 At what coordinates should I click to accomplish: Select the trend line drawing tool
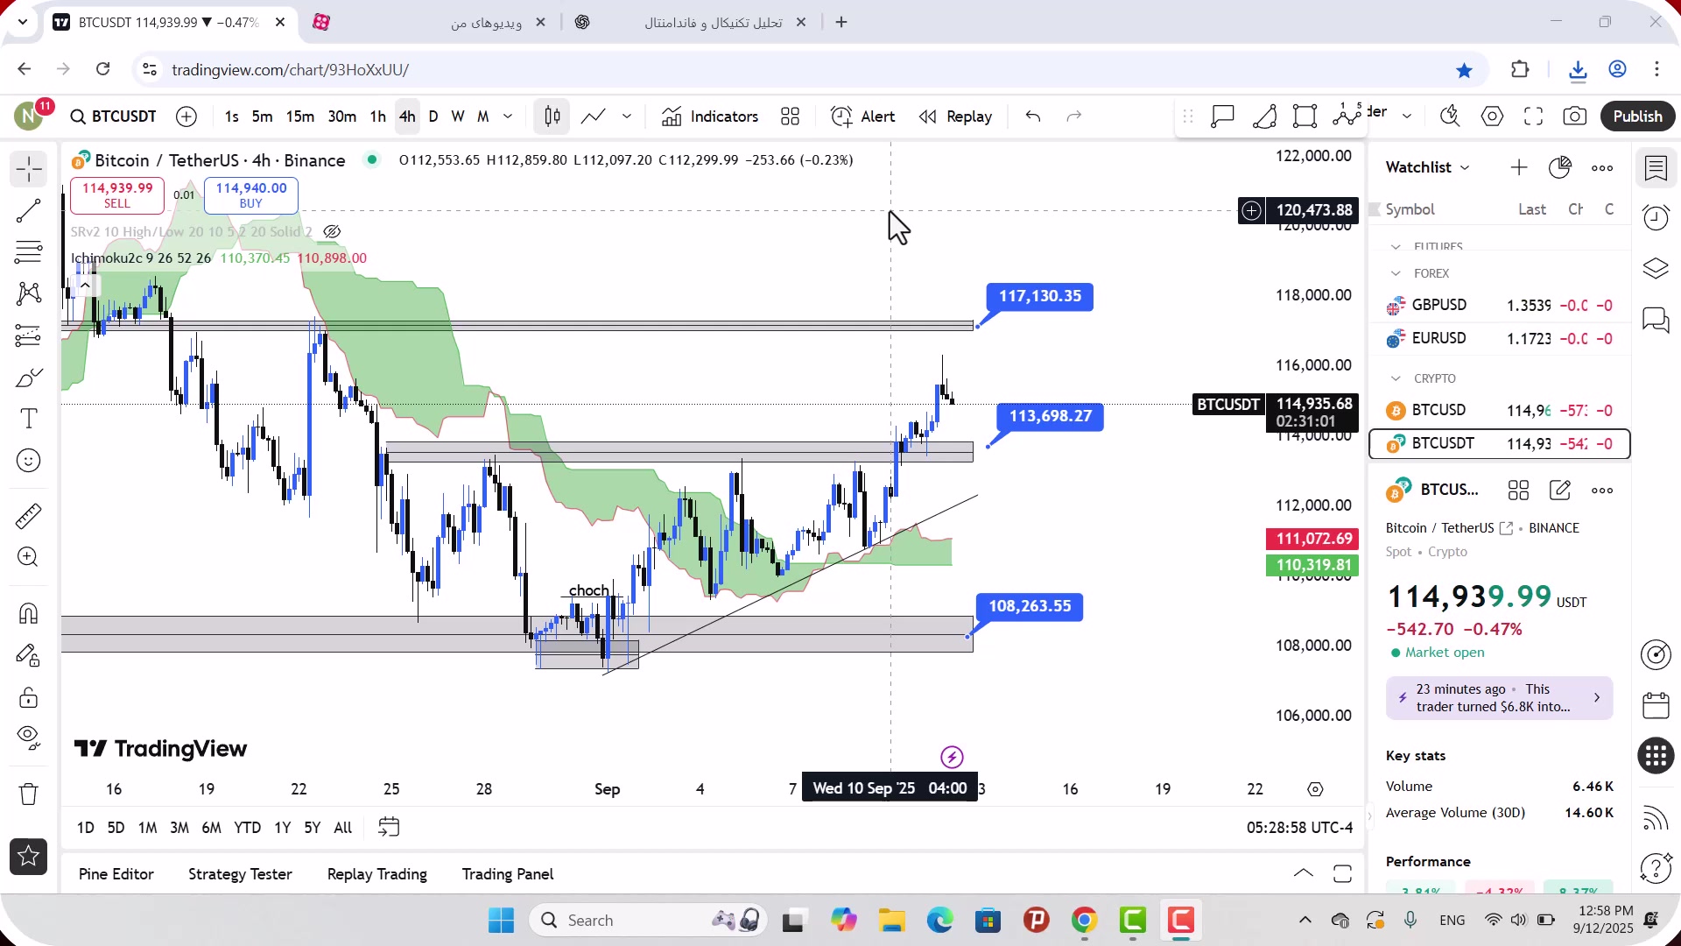(28, 210)
